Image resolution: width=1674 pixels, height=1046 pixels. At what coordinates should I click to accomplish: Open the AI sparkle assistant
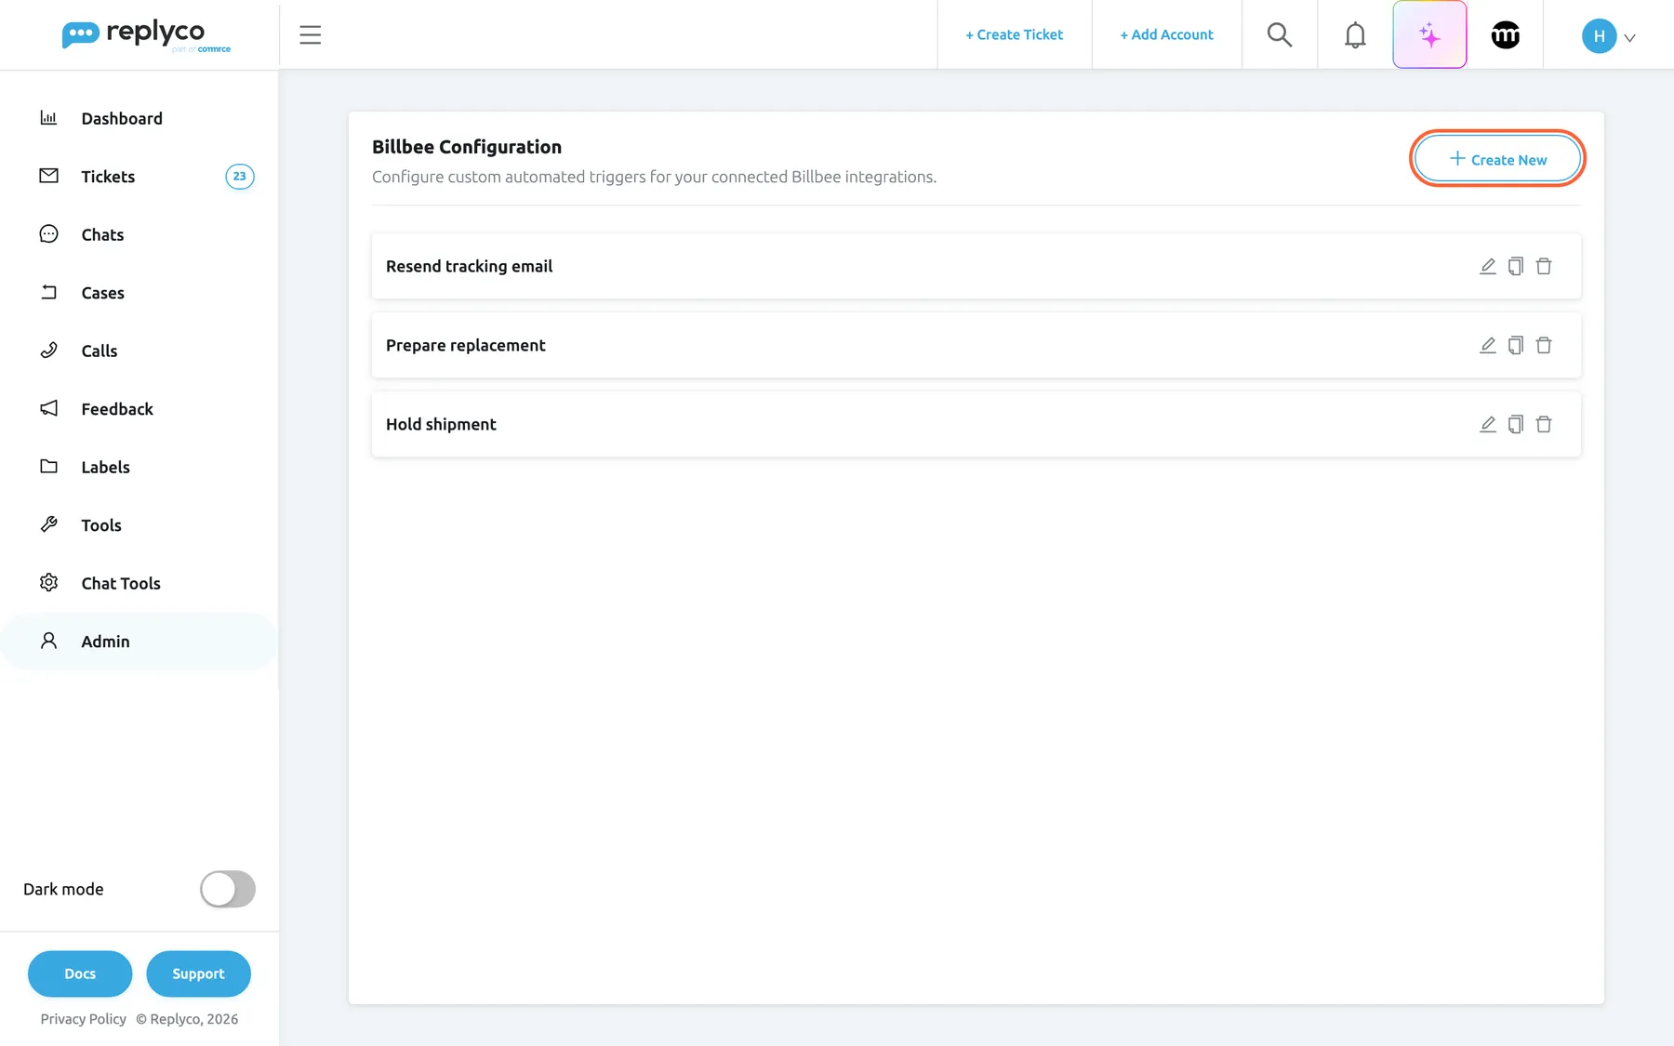click(1429, 34)
